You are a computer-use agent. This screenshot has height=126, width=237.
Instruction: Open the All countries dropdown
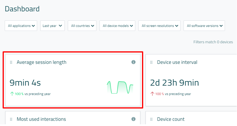tap(82, 26)
